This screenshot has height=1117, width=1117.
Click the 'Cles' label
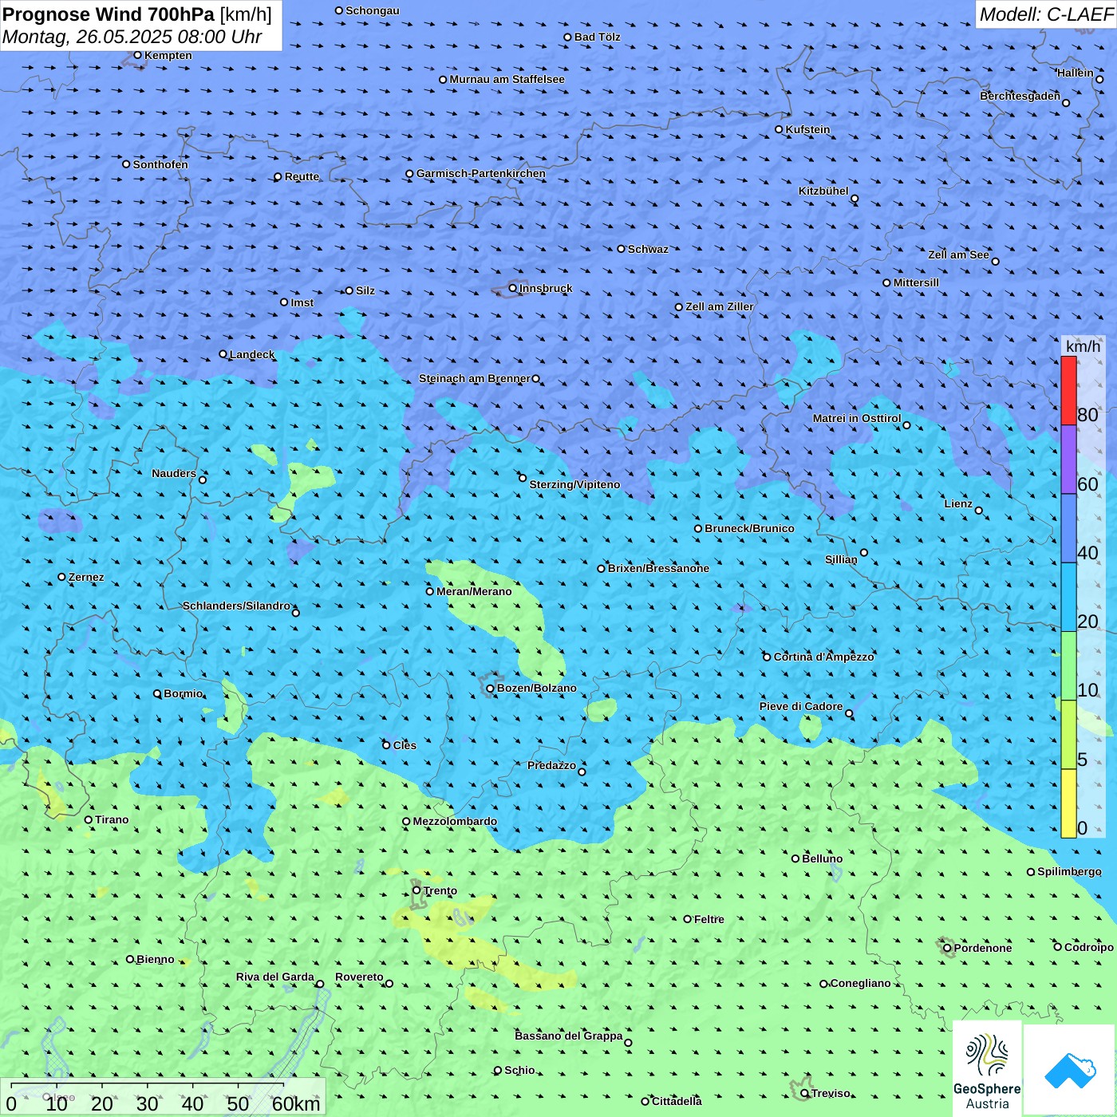click(405, 745)
